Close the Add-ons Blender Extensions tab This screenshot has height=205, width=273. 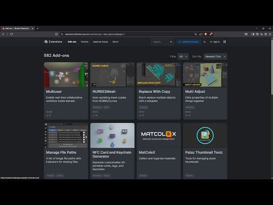tap(32, 28)
